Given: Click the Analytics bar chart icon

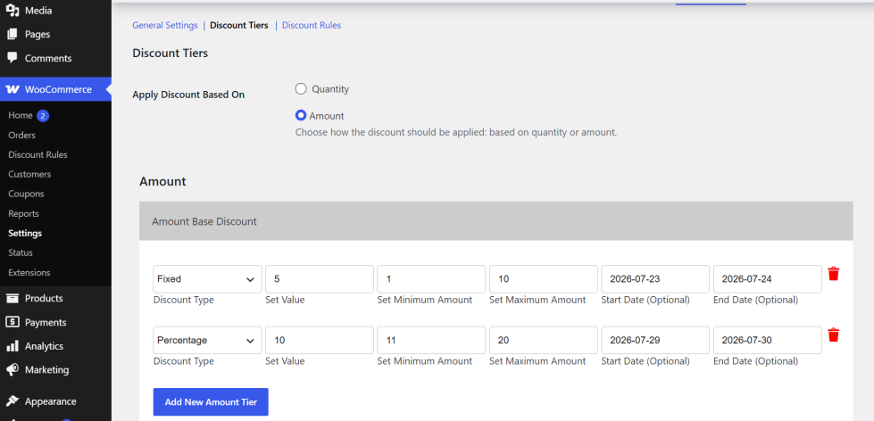Looking at the screenshot, I should tap(12, 346).
